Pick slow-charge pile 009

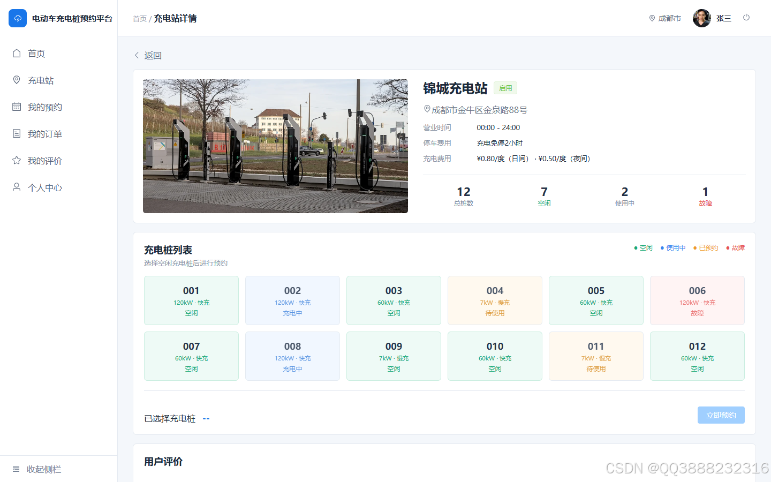(x=394, y=356)
